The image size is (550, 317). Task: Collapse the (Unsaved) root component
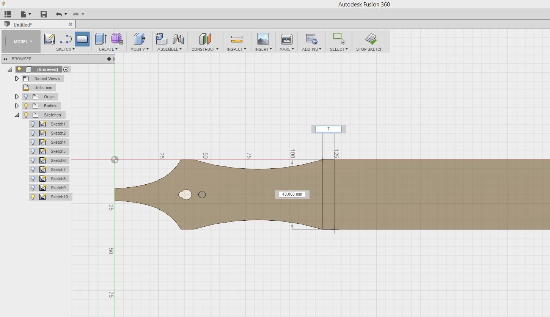tap(10, 70)
